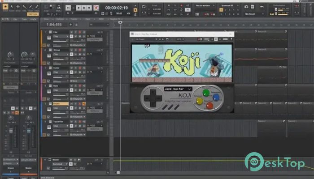The height and width of the screenshot is (179, 314).
Task: Adjust the Drums track volume slider
Action: point(61,113)
